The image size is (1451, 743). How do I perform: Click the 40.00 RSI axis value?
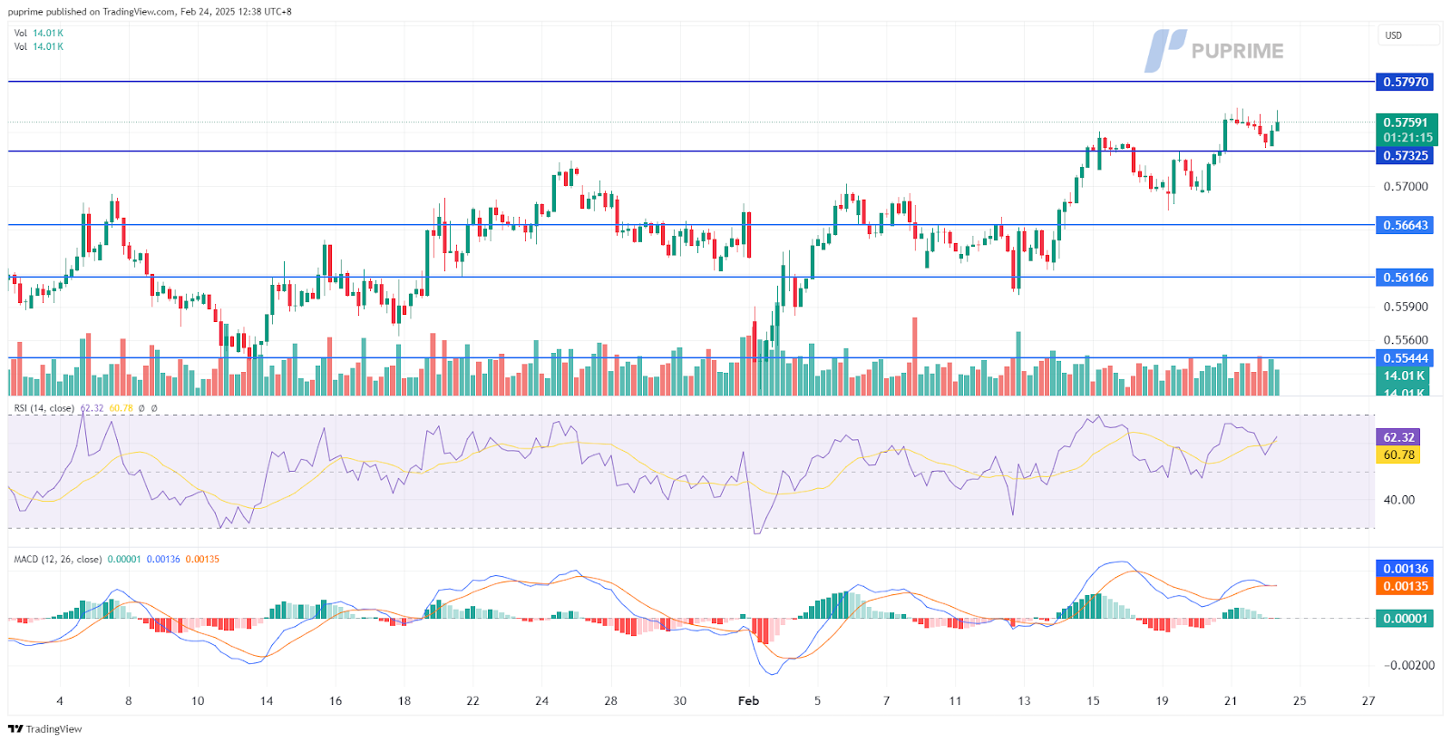1399,499
